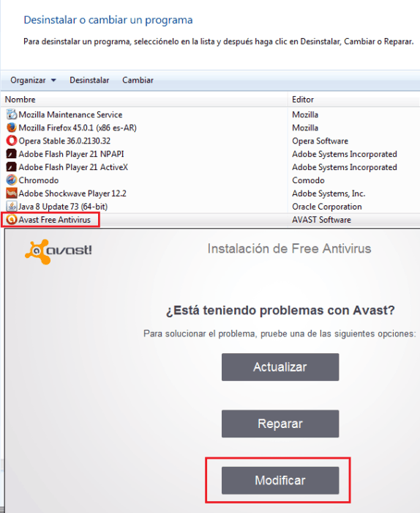
Task: Select Java 8 Update 73 (64-bit)
Action: [210, 207]
